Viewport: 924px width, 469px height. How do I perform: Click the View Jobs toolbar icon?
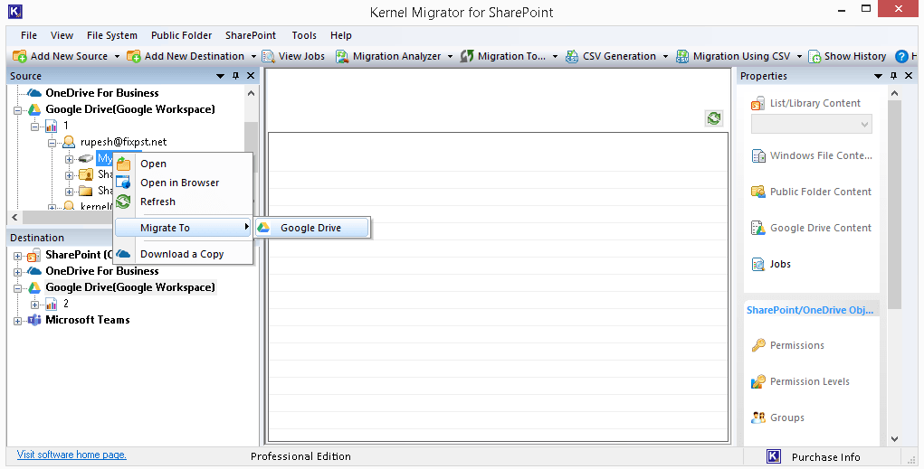point(268,56)
